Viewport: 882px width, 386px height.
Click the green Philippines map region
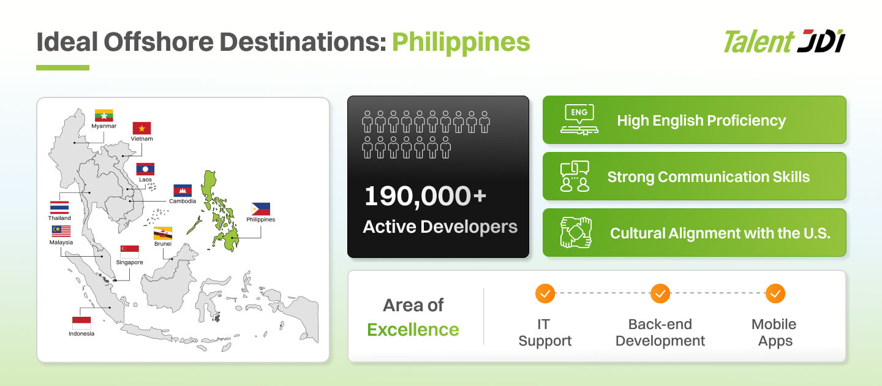point(219,210)
